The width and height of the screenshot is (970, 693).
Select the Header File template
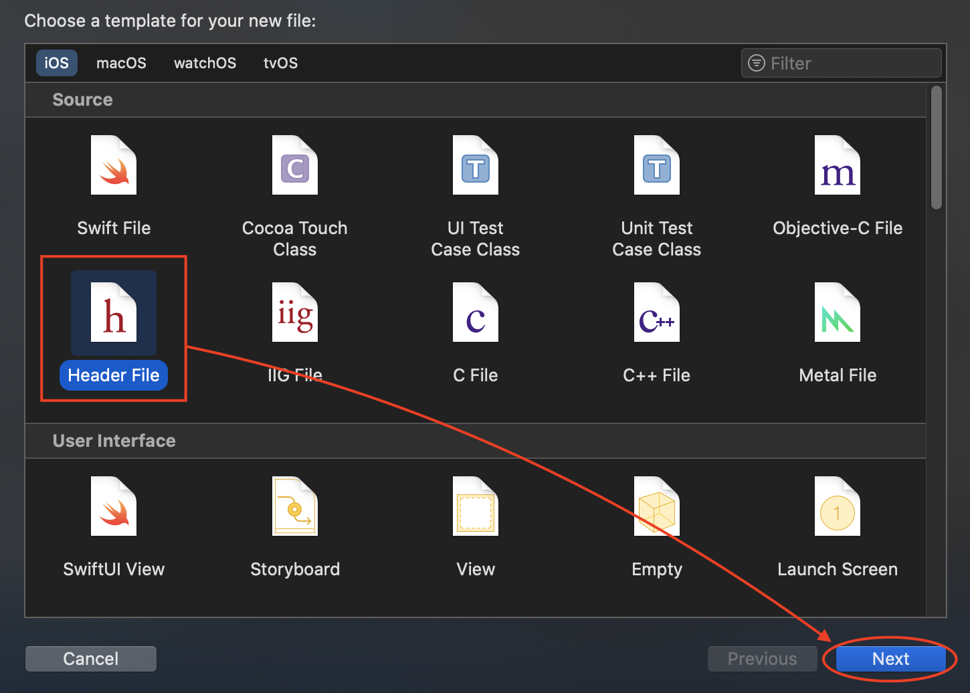tap(114, 313)
